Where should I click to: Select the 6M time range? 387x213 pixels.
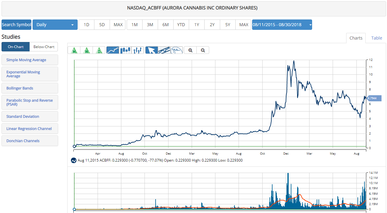pos(166,25)
